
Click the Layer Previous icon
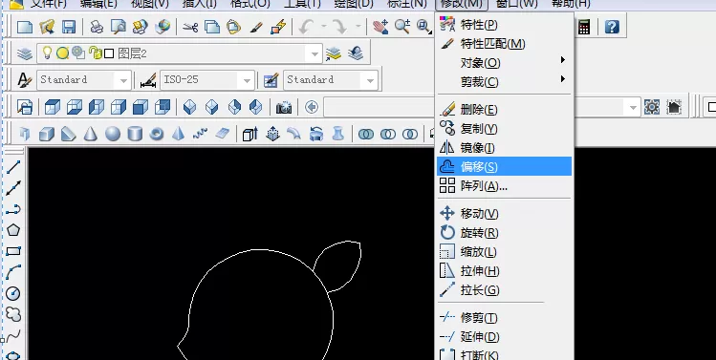coord(356,53)
